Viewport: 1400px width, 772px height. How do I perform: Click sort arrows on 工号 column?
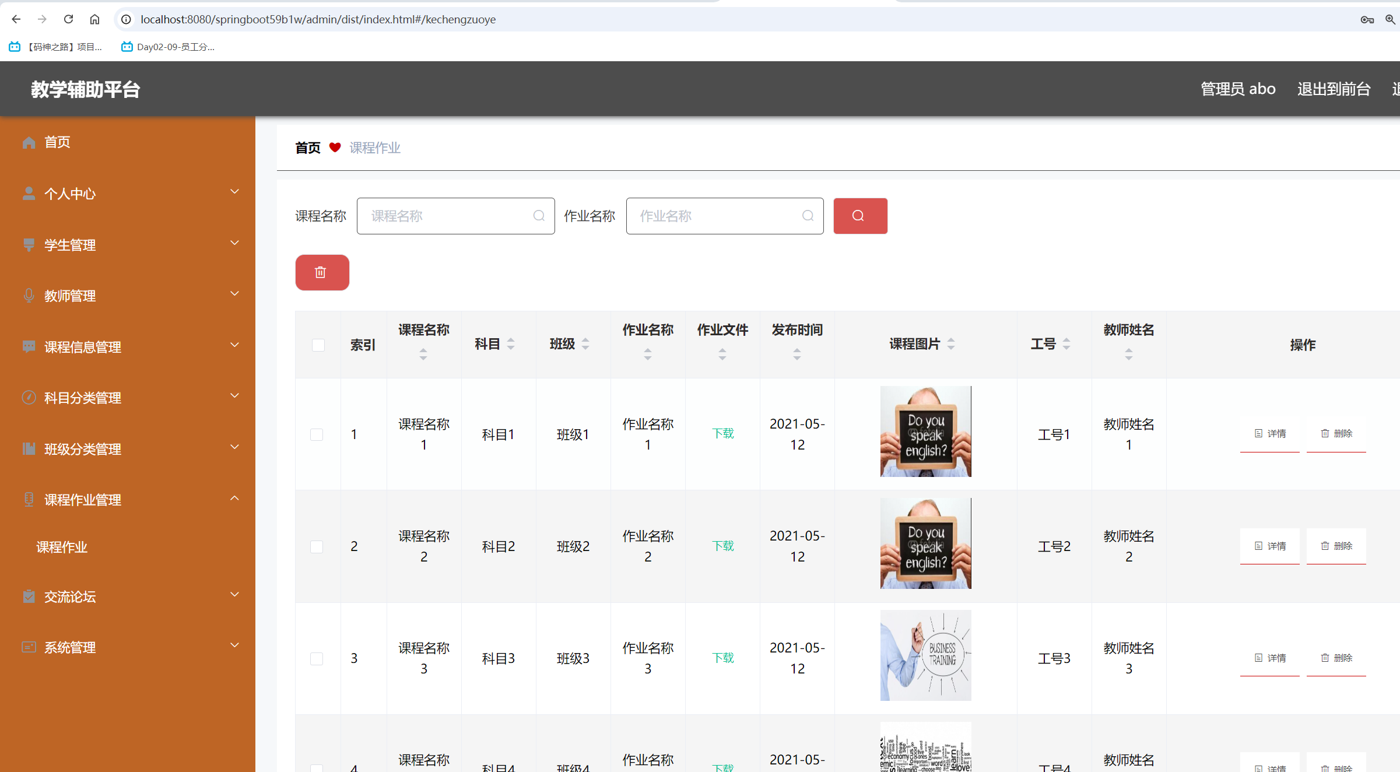[x=1066, y=344]
